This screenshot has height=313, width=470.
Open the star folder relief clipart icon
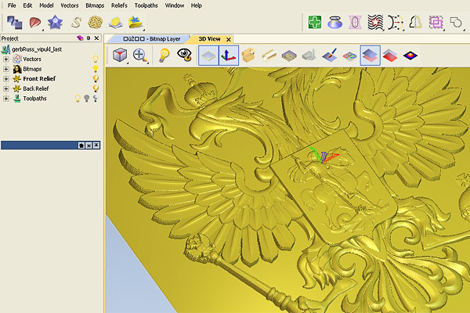coord(136,23)
